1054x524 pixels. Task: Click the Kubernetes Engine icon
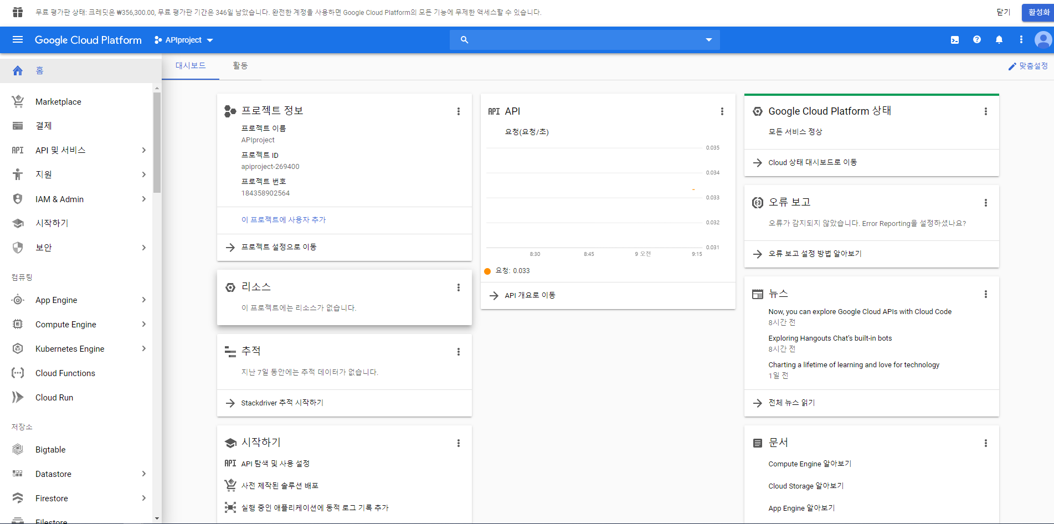18,348
